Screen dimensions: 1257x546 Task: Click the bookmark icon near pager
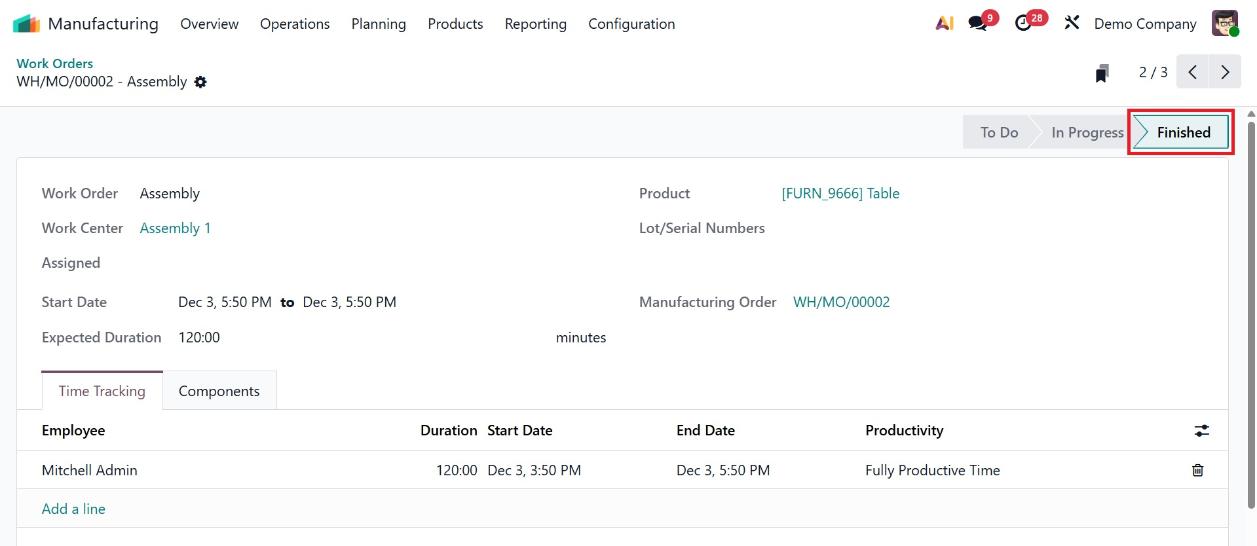click(1102, 73)
